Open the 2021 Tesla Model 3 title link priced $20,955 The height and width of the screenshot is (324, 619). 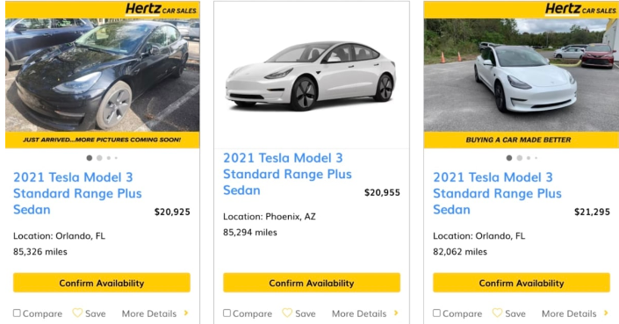tap(287, 174)
